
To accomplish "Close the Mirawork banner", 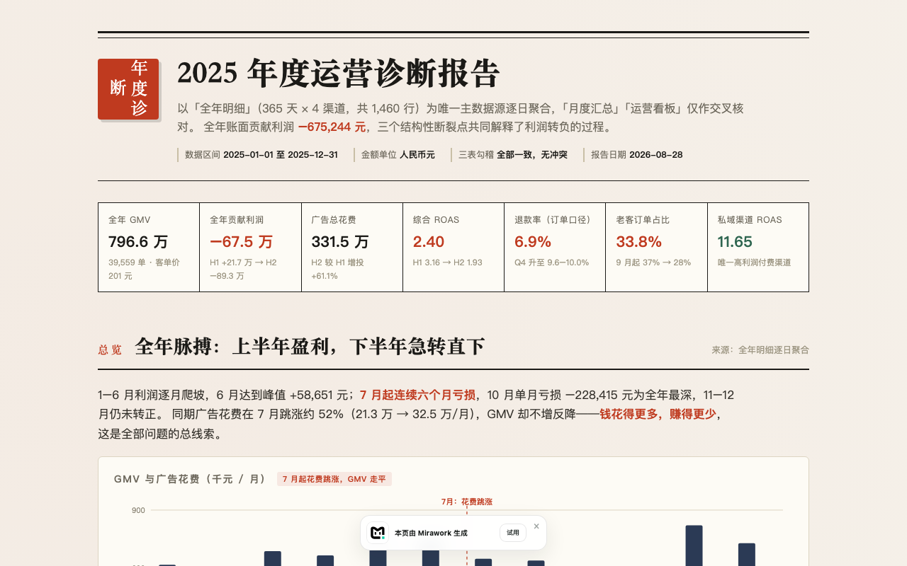I will point(536,526).
